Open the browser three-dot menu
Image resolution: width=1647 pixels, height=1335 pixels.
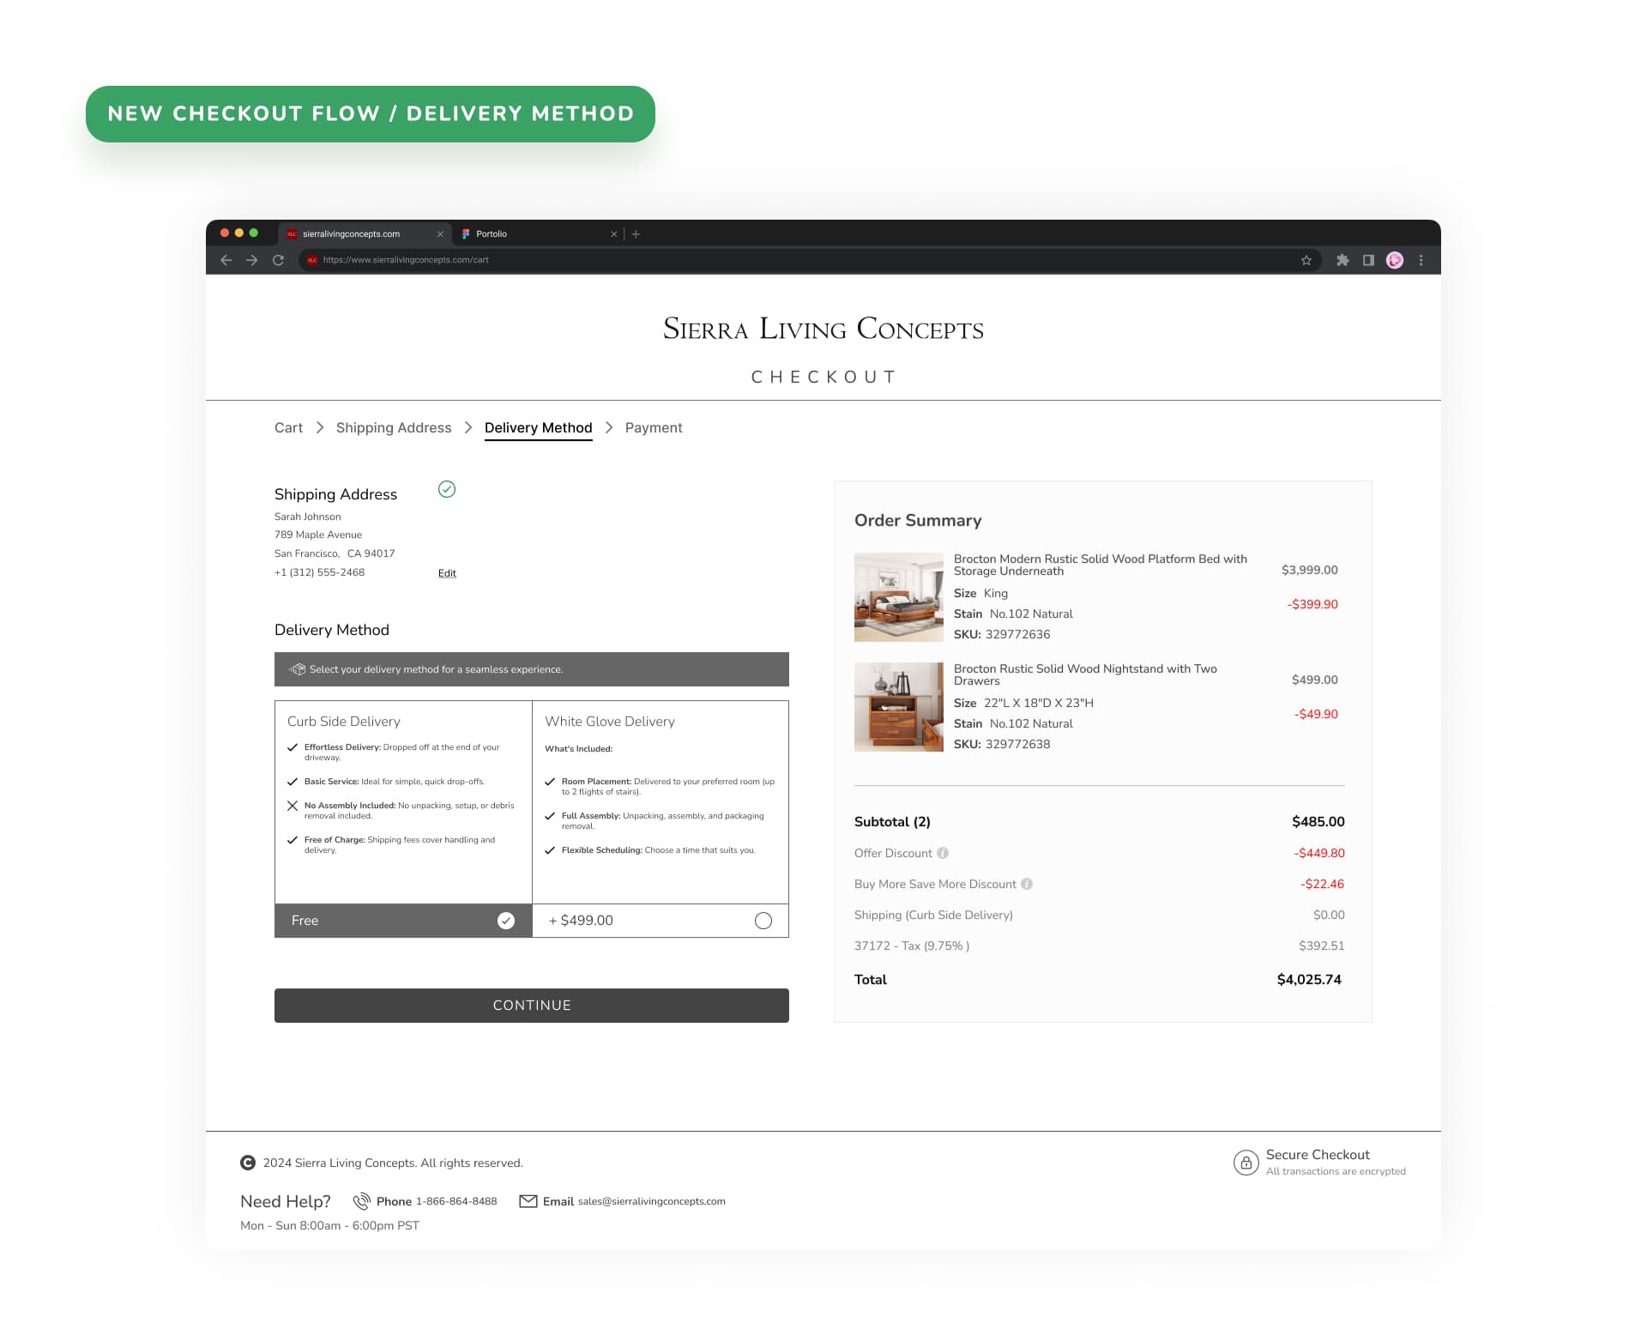point(1421,260)
